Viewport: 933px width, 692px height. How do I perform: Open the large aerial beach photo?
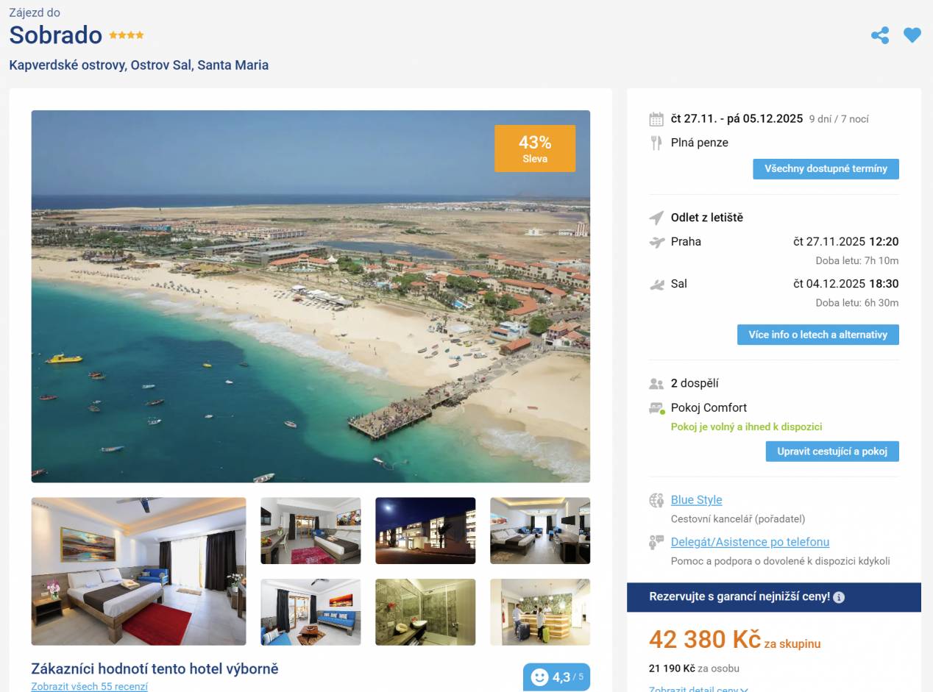[311, 296]
